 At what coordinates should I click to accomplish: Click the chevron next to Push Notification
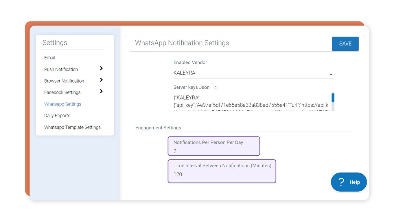[101, 69]
